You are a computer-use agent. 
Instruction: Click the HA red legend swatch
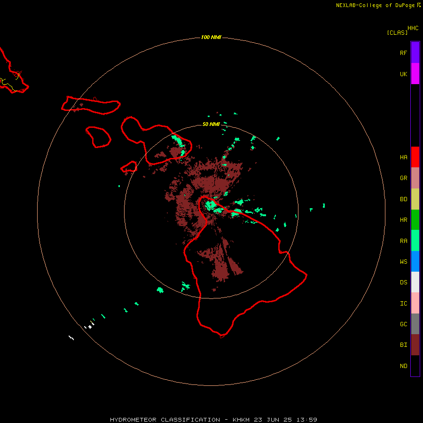(415, 157)
